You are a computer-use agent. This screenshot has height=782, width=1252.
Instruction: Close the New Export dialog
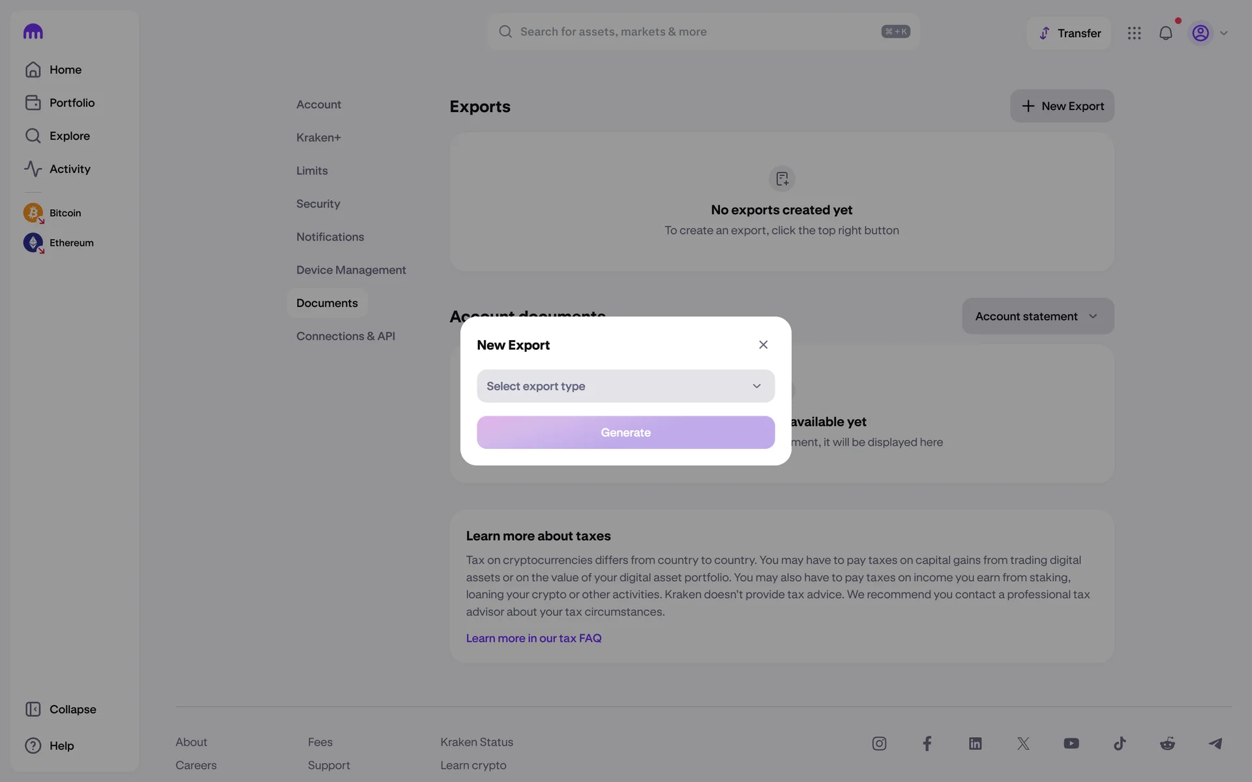[x=763, y=345]
